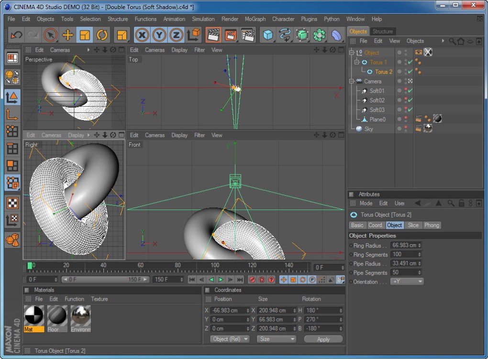Click the forward play button in animation controls
The image size is (488, 359).
[220, 280]
